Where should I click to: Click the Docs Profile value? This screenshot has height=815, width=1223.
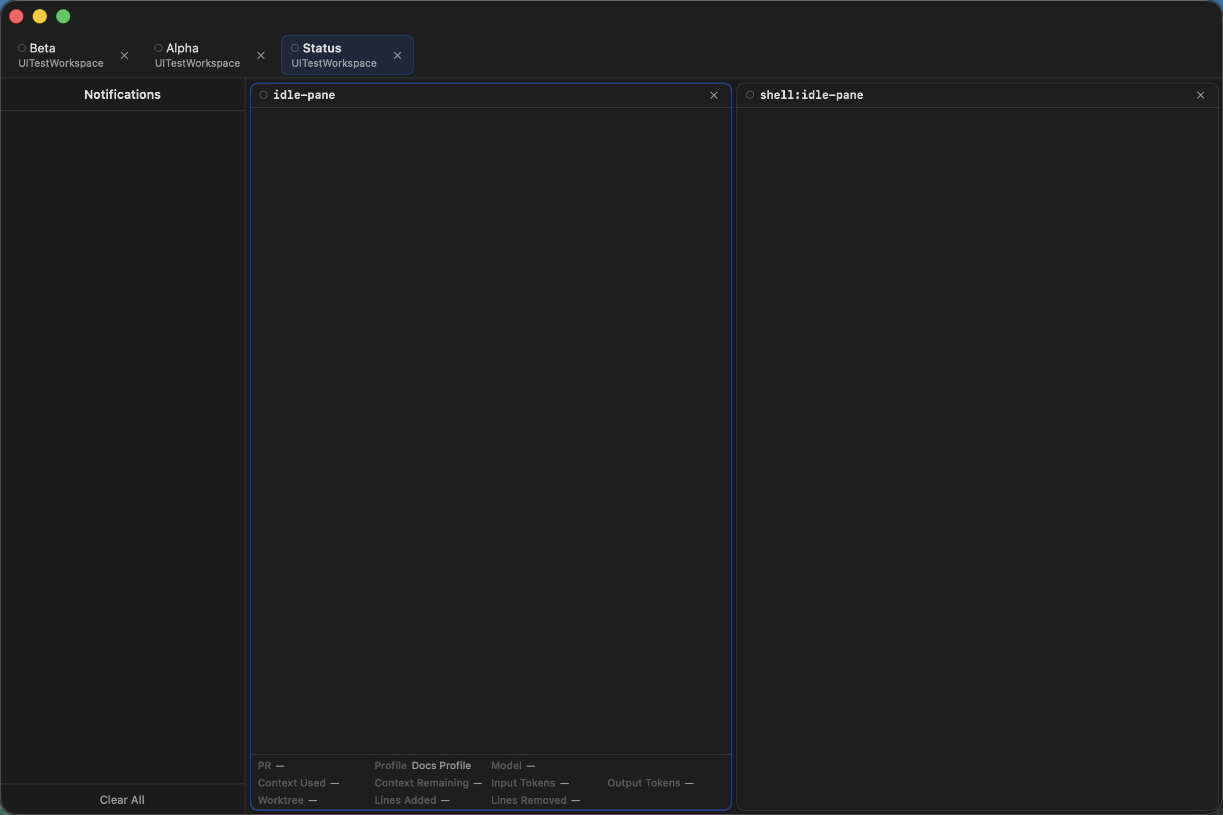(441, 766)
